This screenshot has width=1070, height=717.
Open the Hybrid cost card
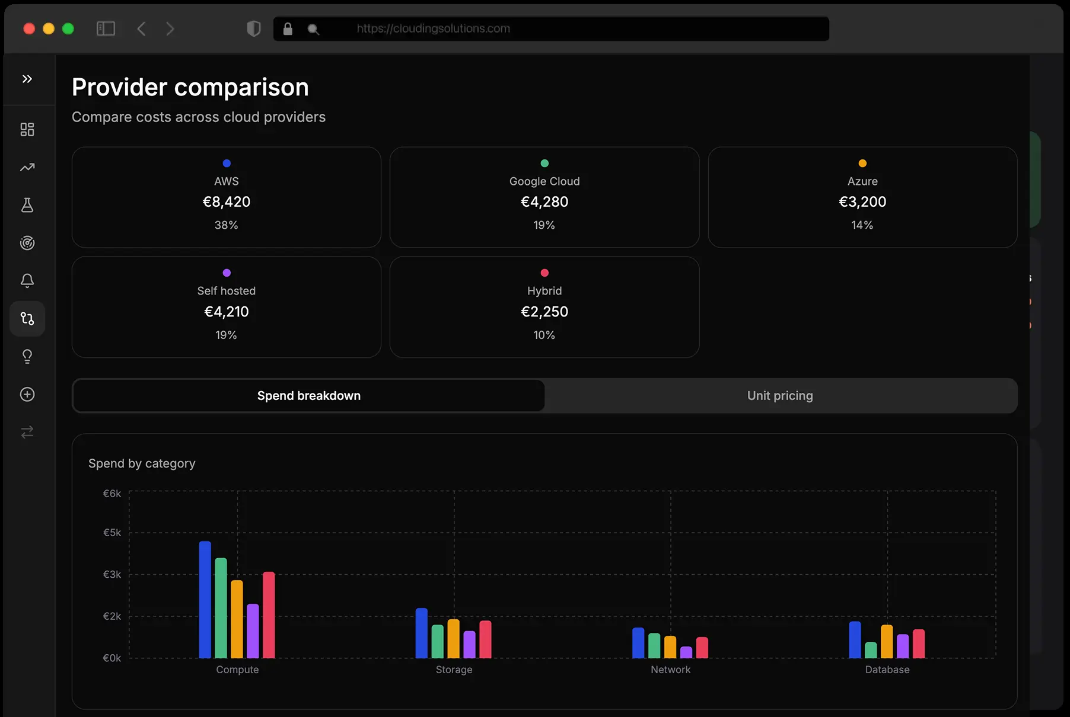(544, 307)
